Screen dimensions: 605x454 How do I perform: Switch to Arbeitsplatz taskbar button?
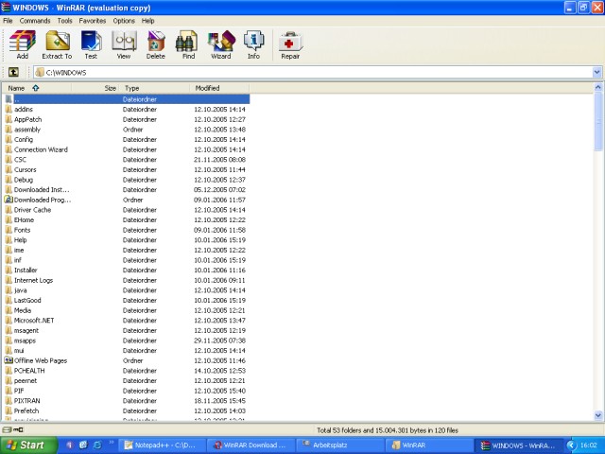pyautogui.click(x=340, y=445)
